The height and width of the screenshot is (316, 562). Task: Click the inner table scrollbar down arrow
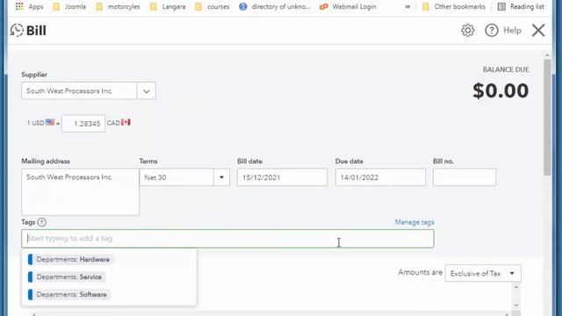tap(516, 305)
